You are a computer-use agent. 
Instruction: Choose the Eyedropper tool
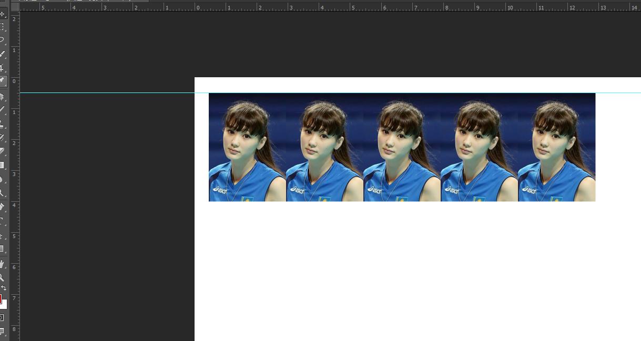tap(3, 81)
